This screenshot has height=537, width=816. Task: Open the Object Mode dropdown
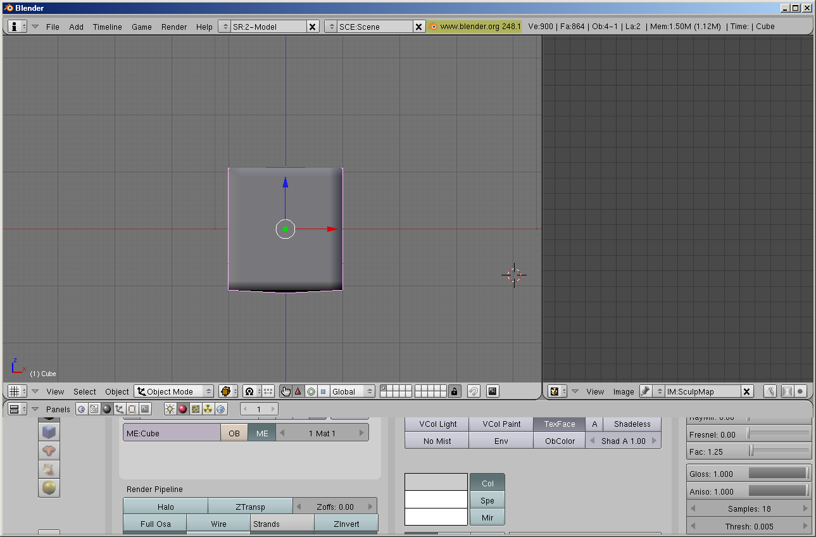tap(174, 391)
